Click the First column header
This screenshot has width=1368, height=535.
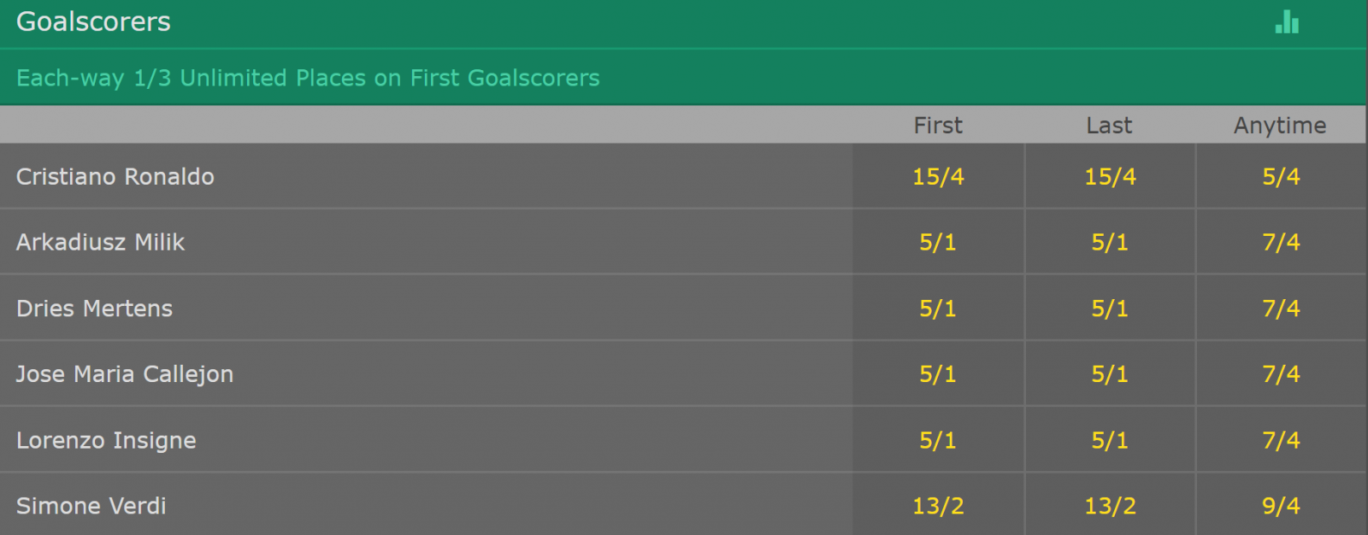(x=938, y=126)
